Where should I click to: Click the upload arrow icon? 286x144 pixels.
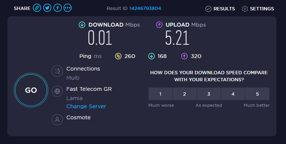159,25
